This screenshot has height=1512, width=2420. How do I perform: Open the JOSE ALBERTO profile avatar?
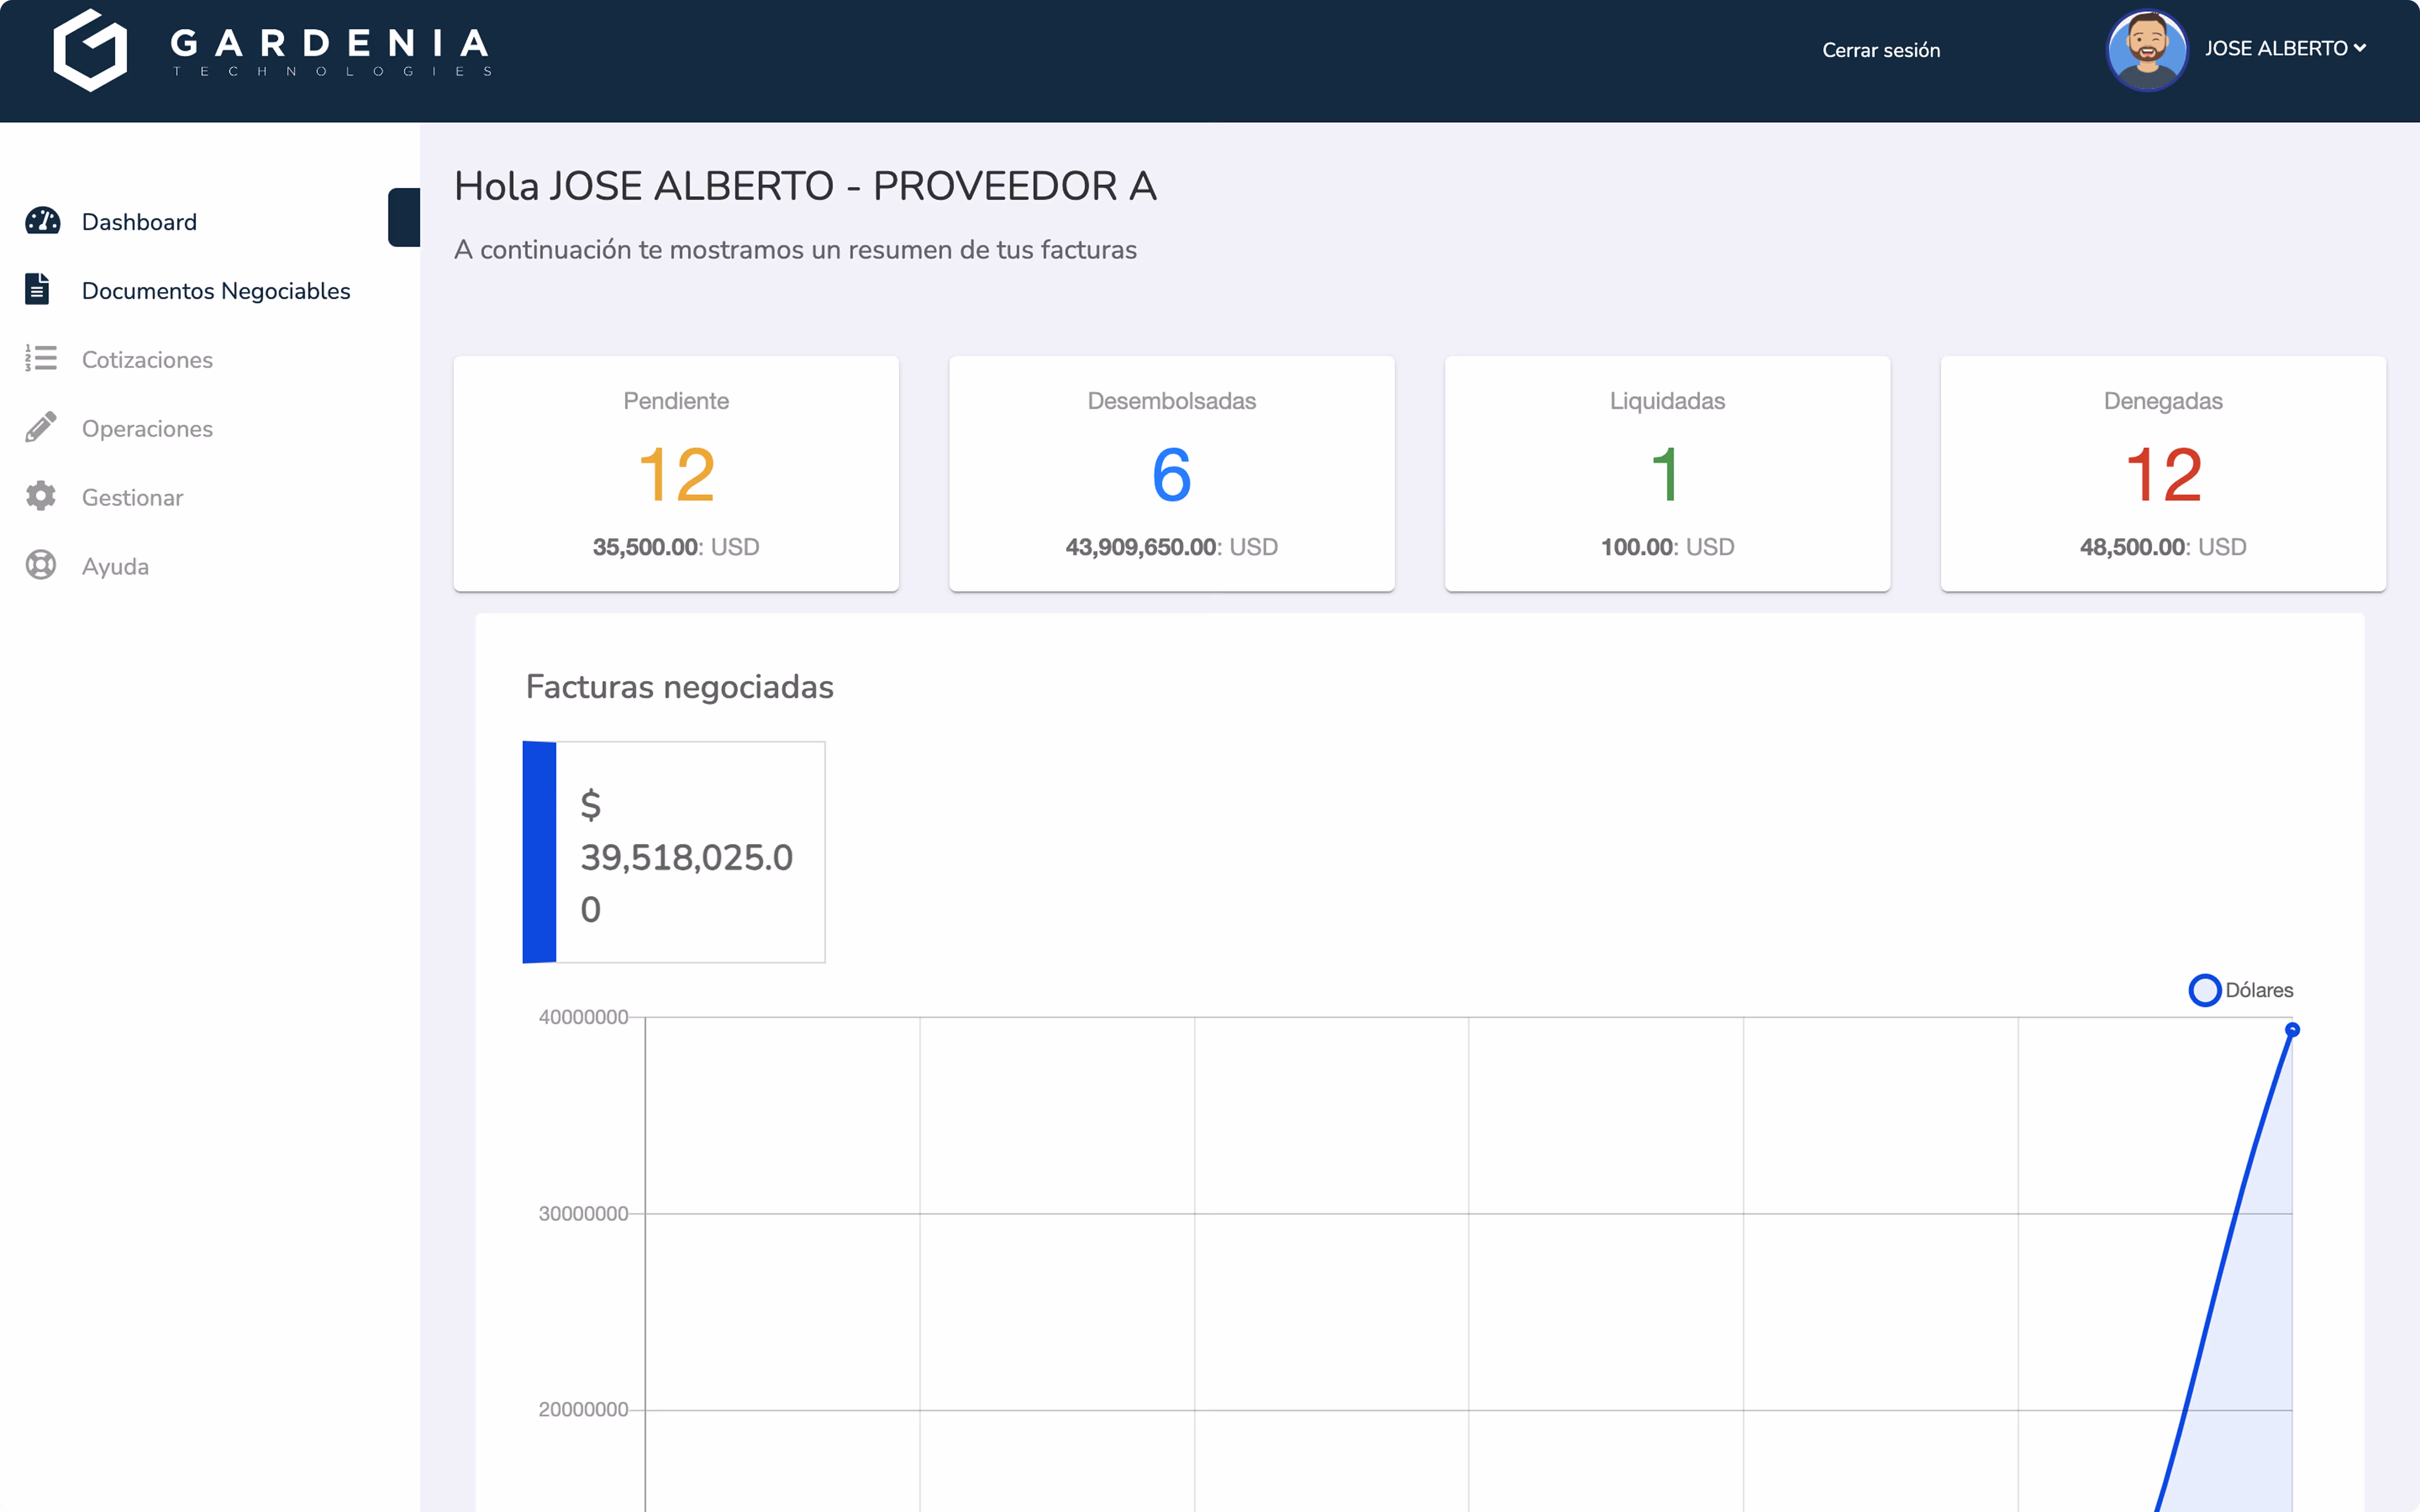pos(2148,50)
